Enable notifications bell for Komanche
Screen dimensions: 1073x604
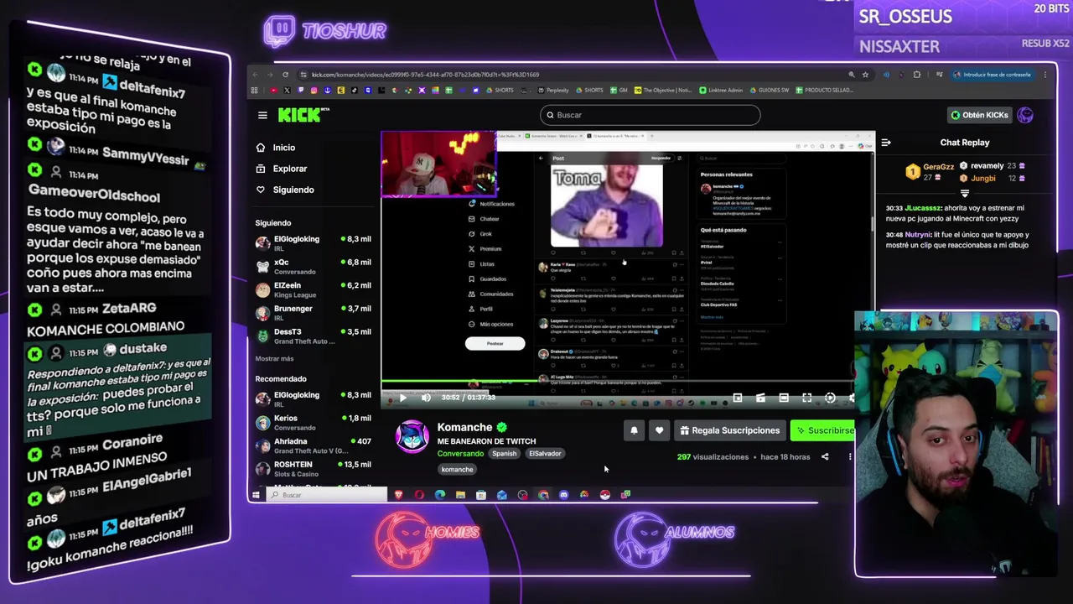[x=634, y=430]
